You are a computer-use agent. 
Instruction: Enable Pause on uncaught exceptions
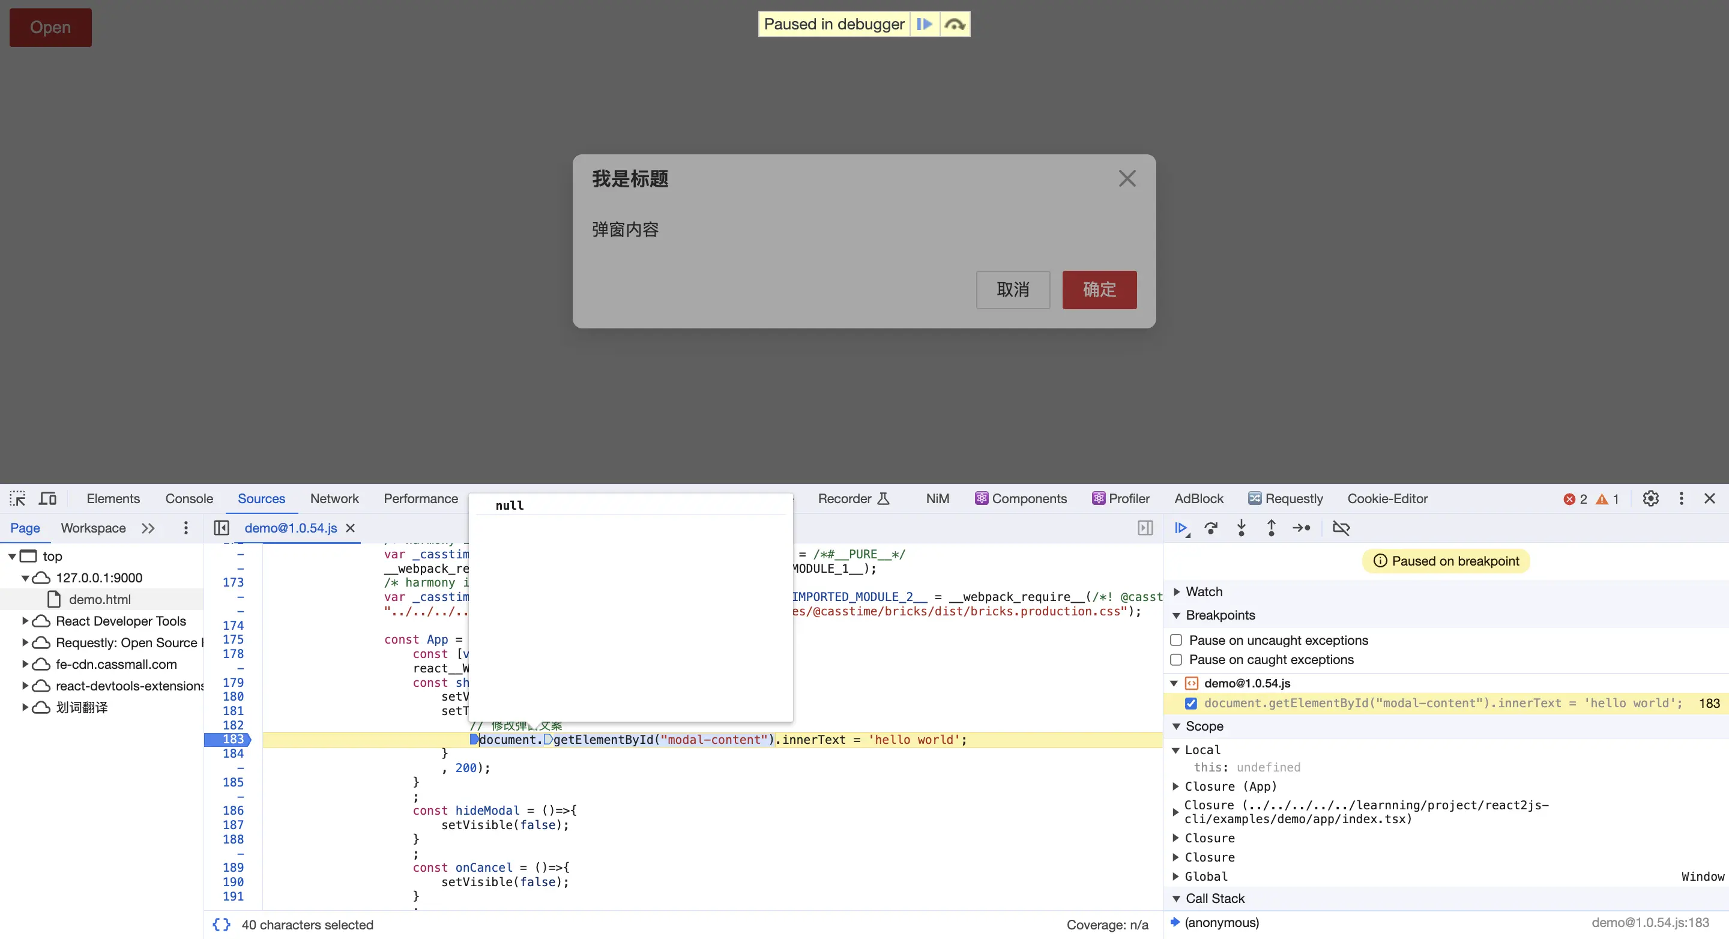(1176, 641)
